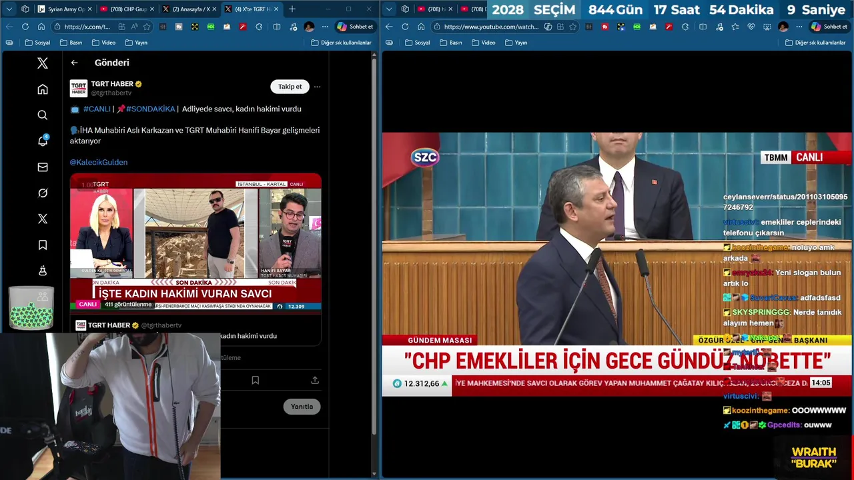Image resolution: width=854 pixels, height=480 pixels.
Task: Open #CANLI hashtag link
Action: (97, 109)
